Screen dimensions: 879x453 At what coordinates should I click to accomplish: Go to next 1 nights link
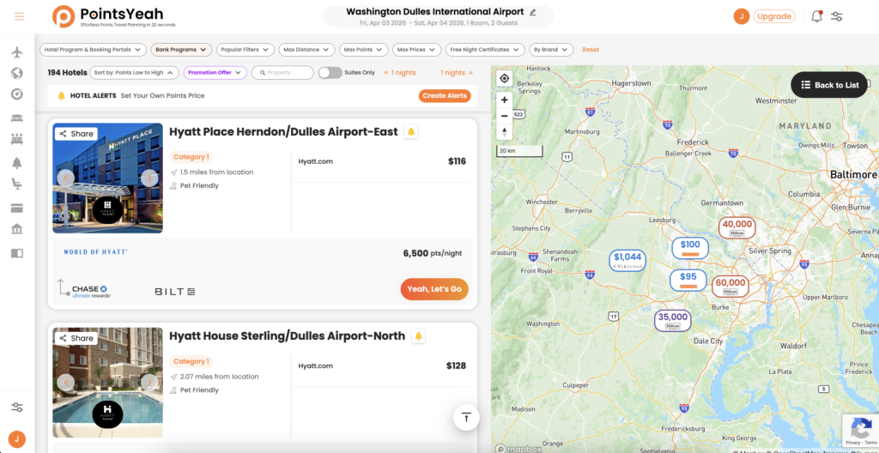457,72
